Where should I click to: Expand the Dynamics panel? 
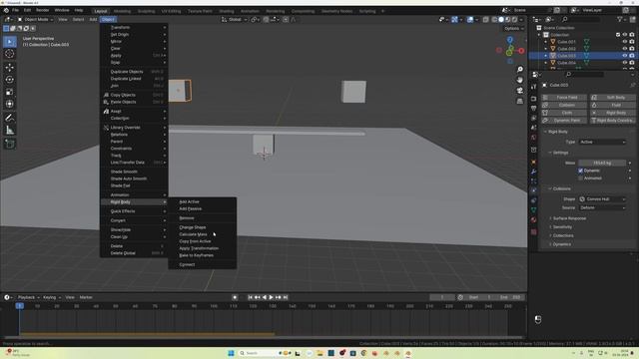pos(561,244)
